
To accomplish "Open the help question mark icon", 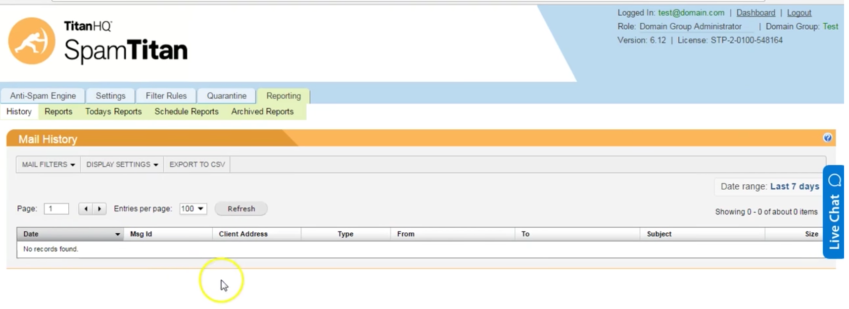I will coord(827,138).
